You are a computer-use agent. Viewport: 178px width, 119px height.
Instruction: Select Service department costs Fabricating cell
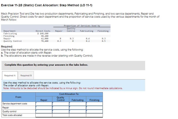point(78,104)
